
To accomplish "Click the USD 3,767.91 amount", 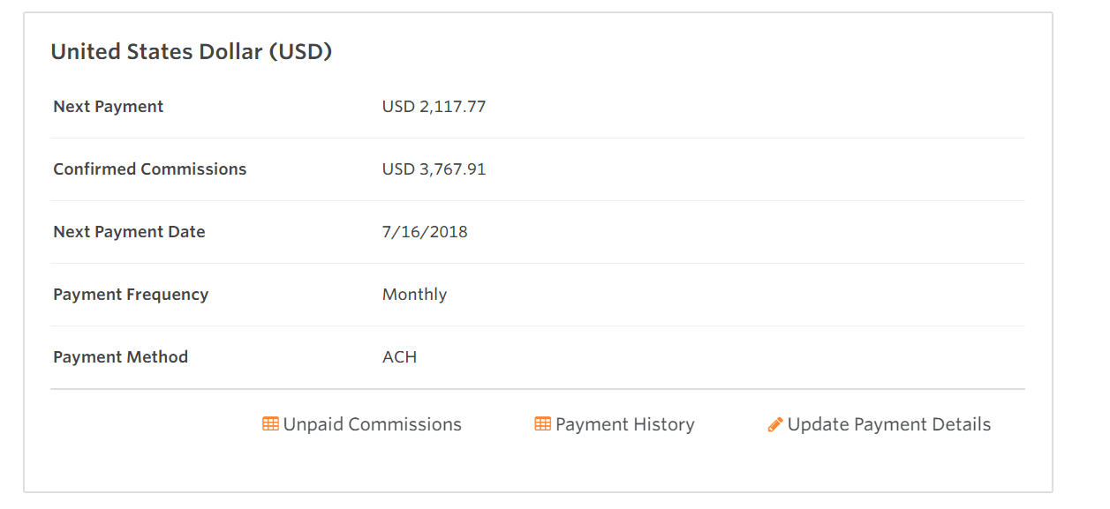I will coord(434,169).
